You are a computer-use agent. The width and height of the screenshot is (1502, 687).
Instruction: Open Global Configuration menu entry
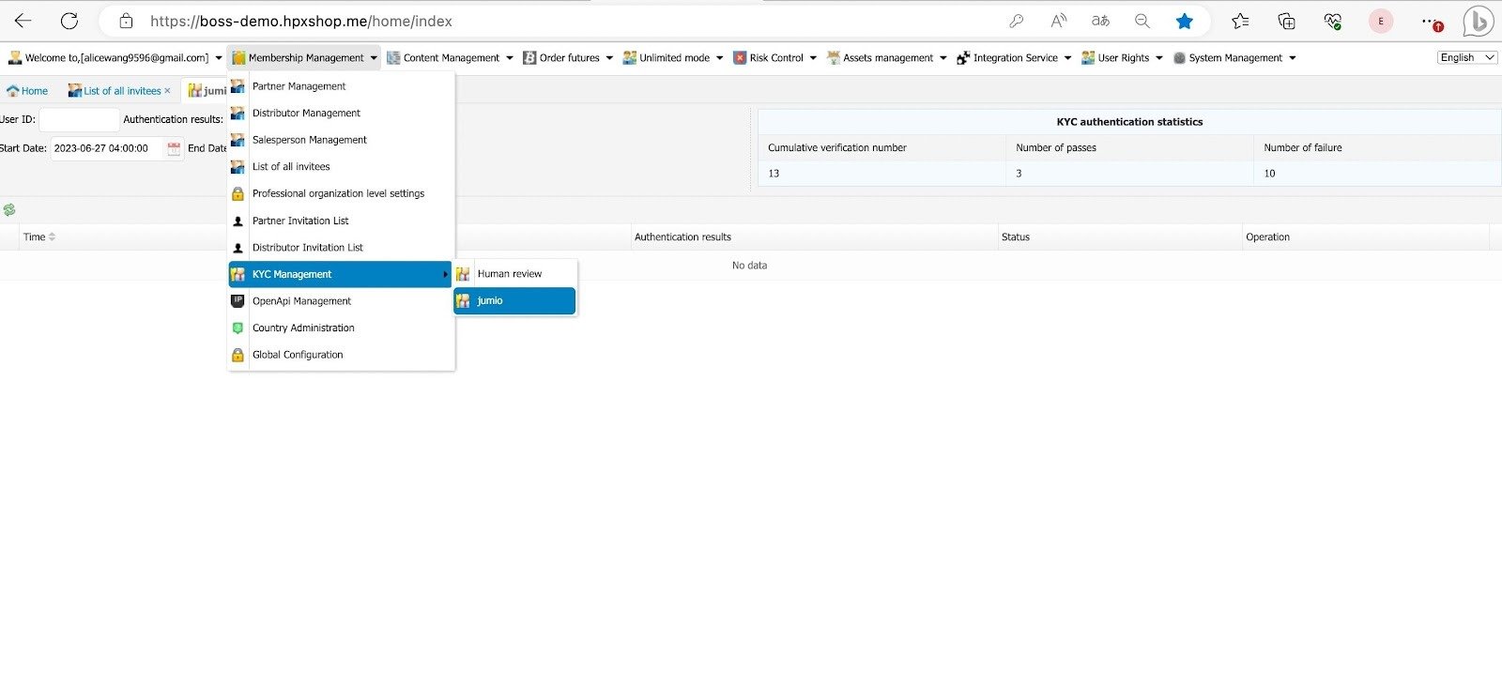pos(298,355)
